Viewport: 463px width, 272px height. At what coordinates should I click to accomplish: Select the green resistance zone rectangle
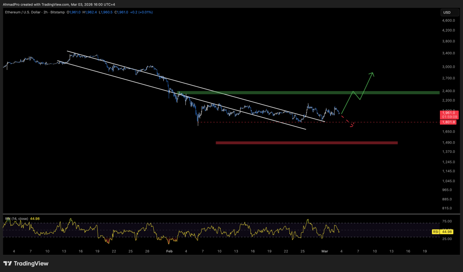[307, 92]
